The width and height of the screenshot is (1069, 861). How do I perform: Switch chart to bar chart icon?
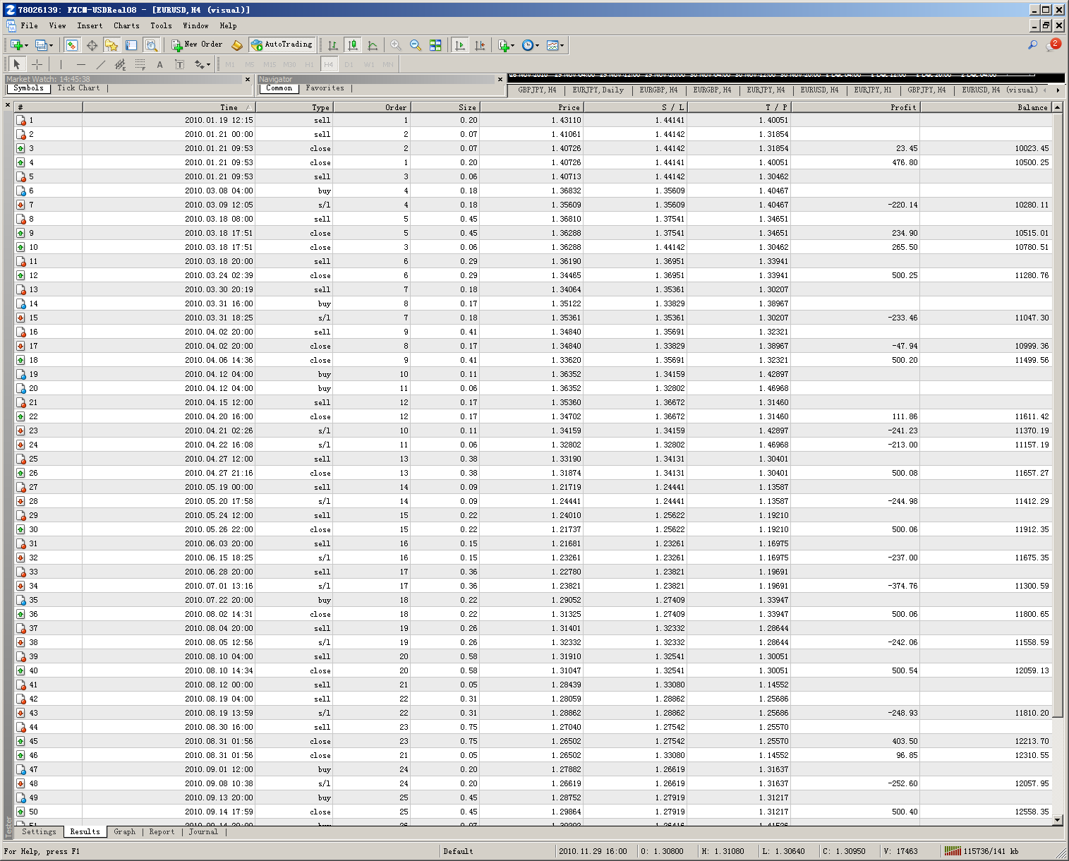(x=333, y=45)
